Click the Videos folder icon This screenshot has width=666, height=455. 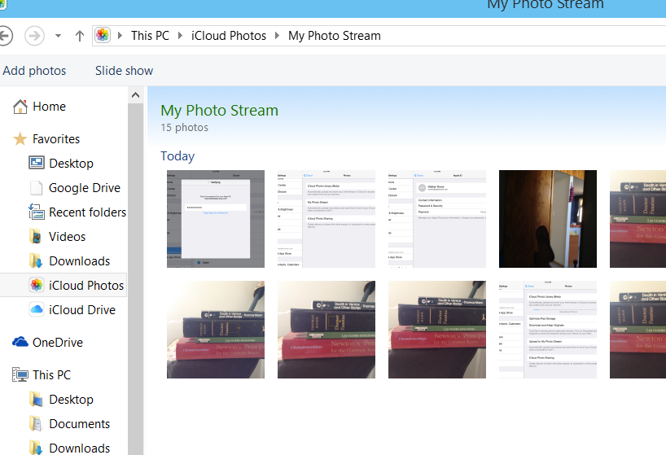click(36, 236)
